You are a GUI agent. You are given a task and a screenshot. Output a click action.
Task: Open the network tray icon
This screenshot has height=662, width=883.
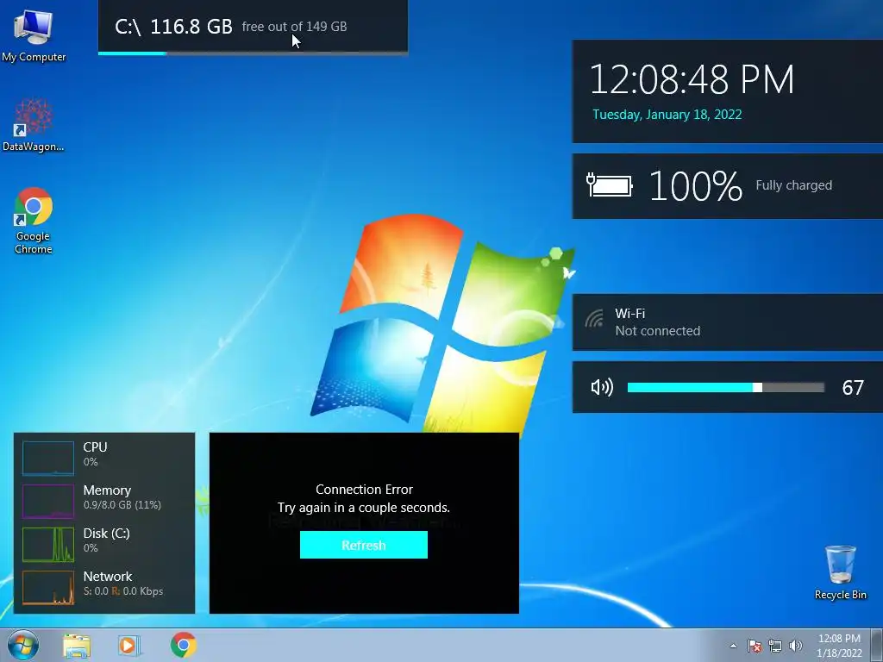click(775, 646)
